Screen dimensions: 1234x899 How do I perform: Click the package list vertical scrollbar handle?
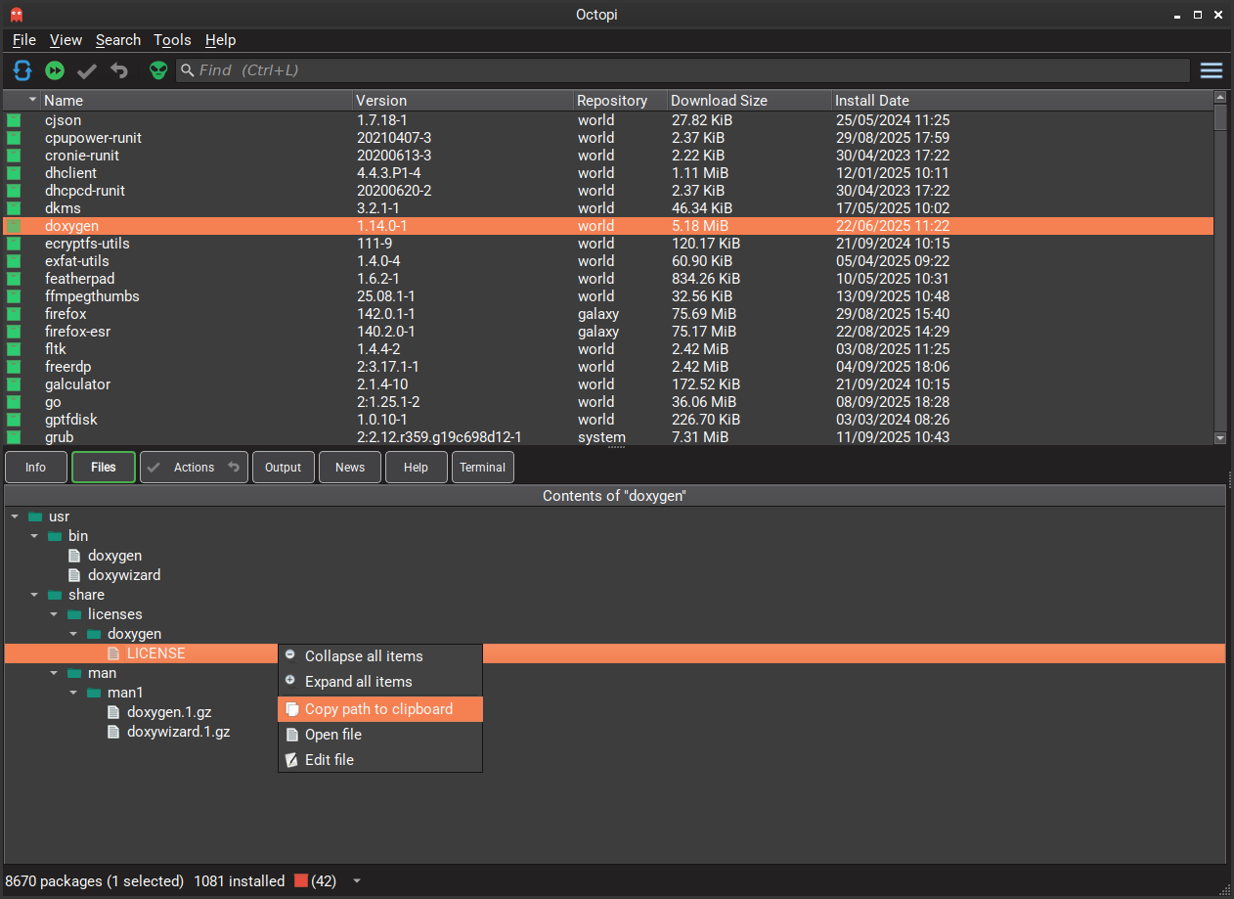tap(1220, 117)
